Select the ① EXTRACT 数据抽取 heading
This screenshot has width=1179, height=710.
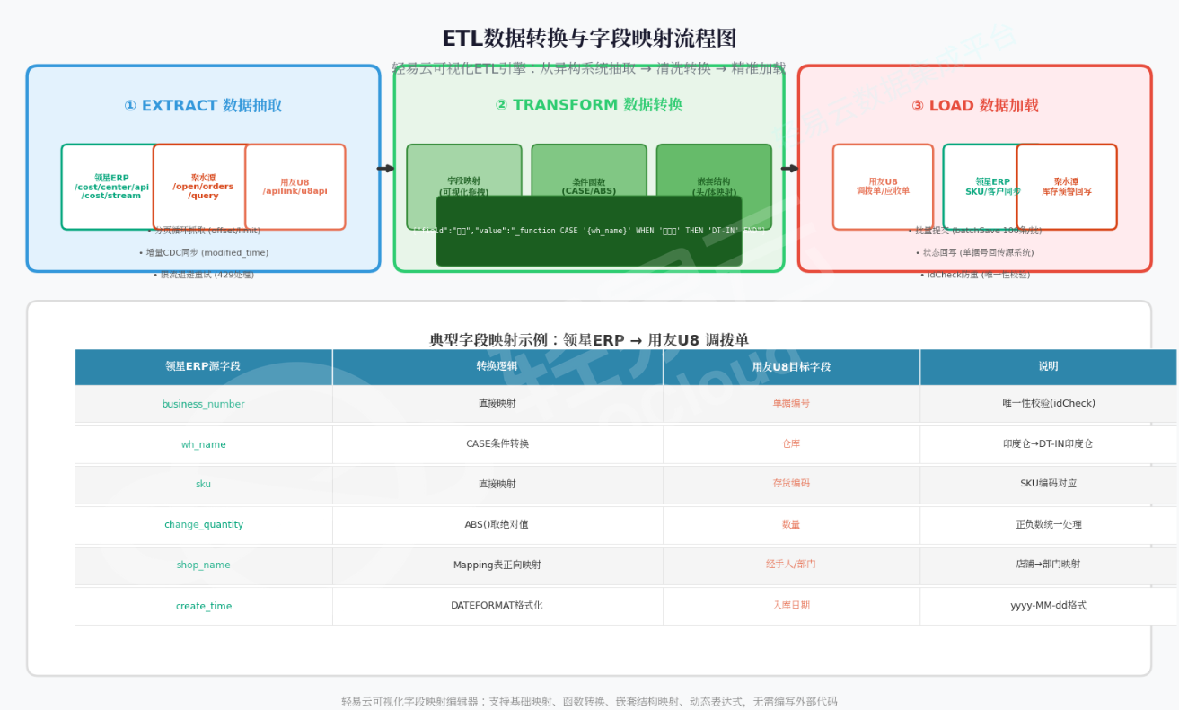tap(203, 106)
